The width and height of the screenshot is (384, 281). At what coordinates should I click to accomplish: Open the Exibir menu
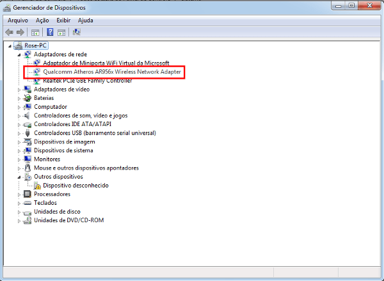coord(63,20)
